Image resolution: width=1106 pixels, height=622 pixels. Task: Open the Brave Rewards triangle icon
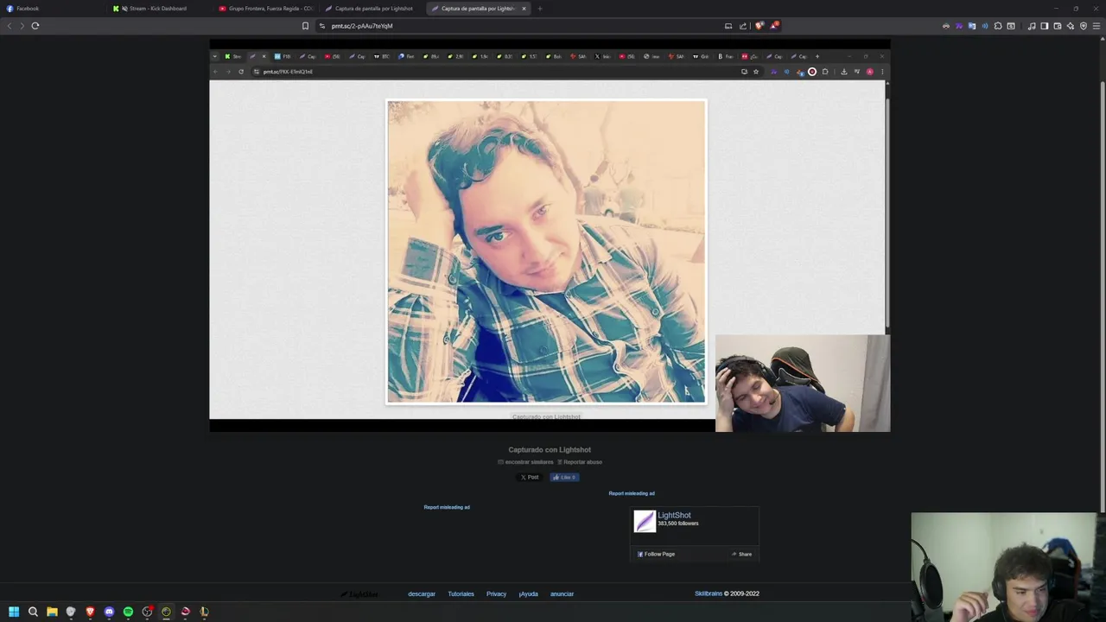coord(774,26)
